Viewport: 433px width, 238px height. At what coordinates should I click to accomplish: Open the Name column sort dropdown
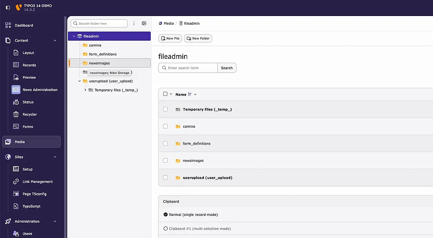[195, 94]
